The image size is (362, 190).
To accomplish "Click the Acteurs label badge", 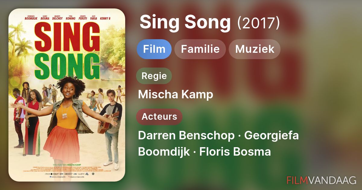I will 159,117.
